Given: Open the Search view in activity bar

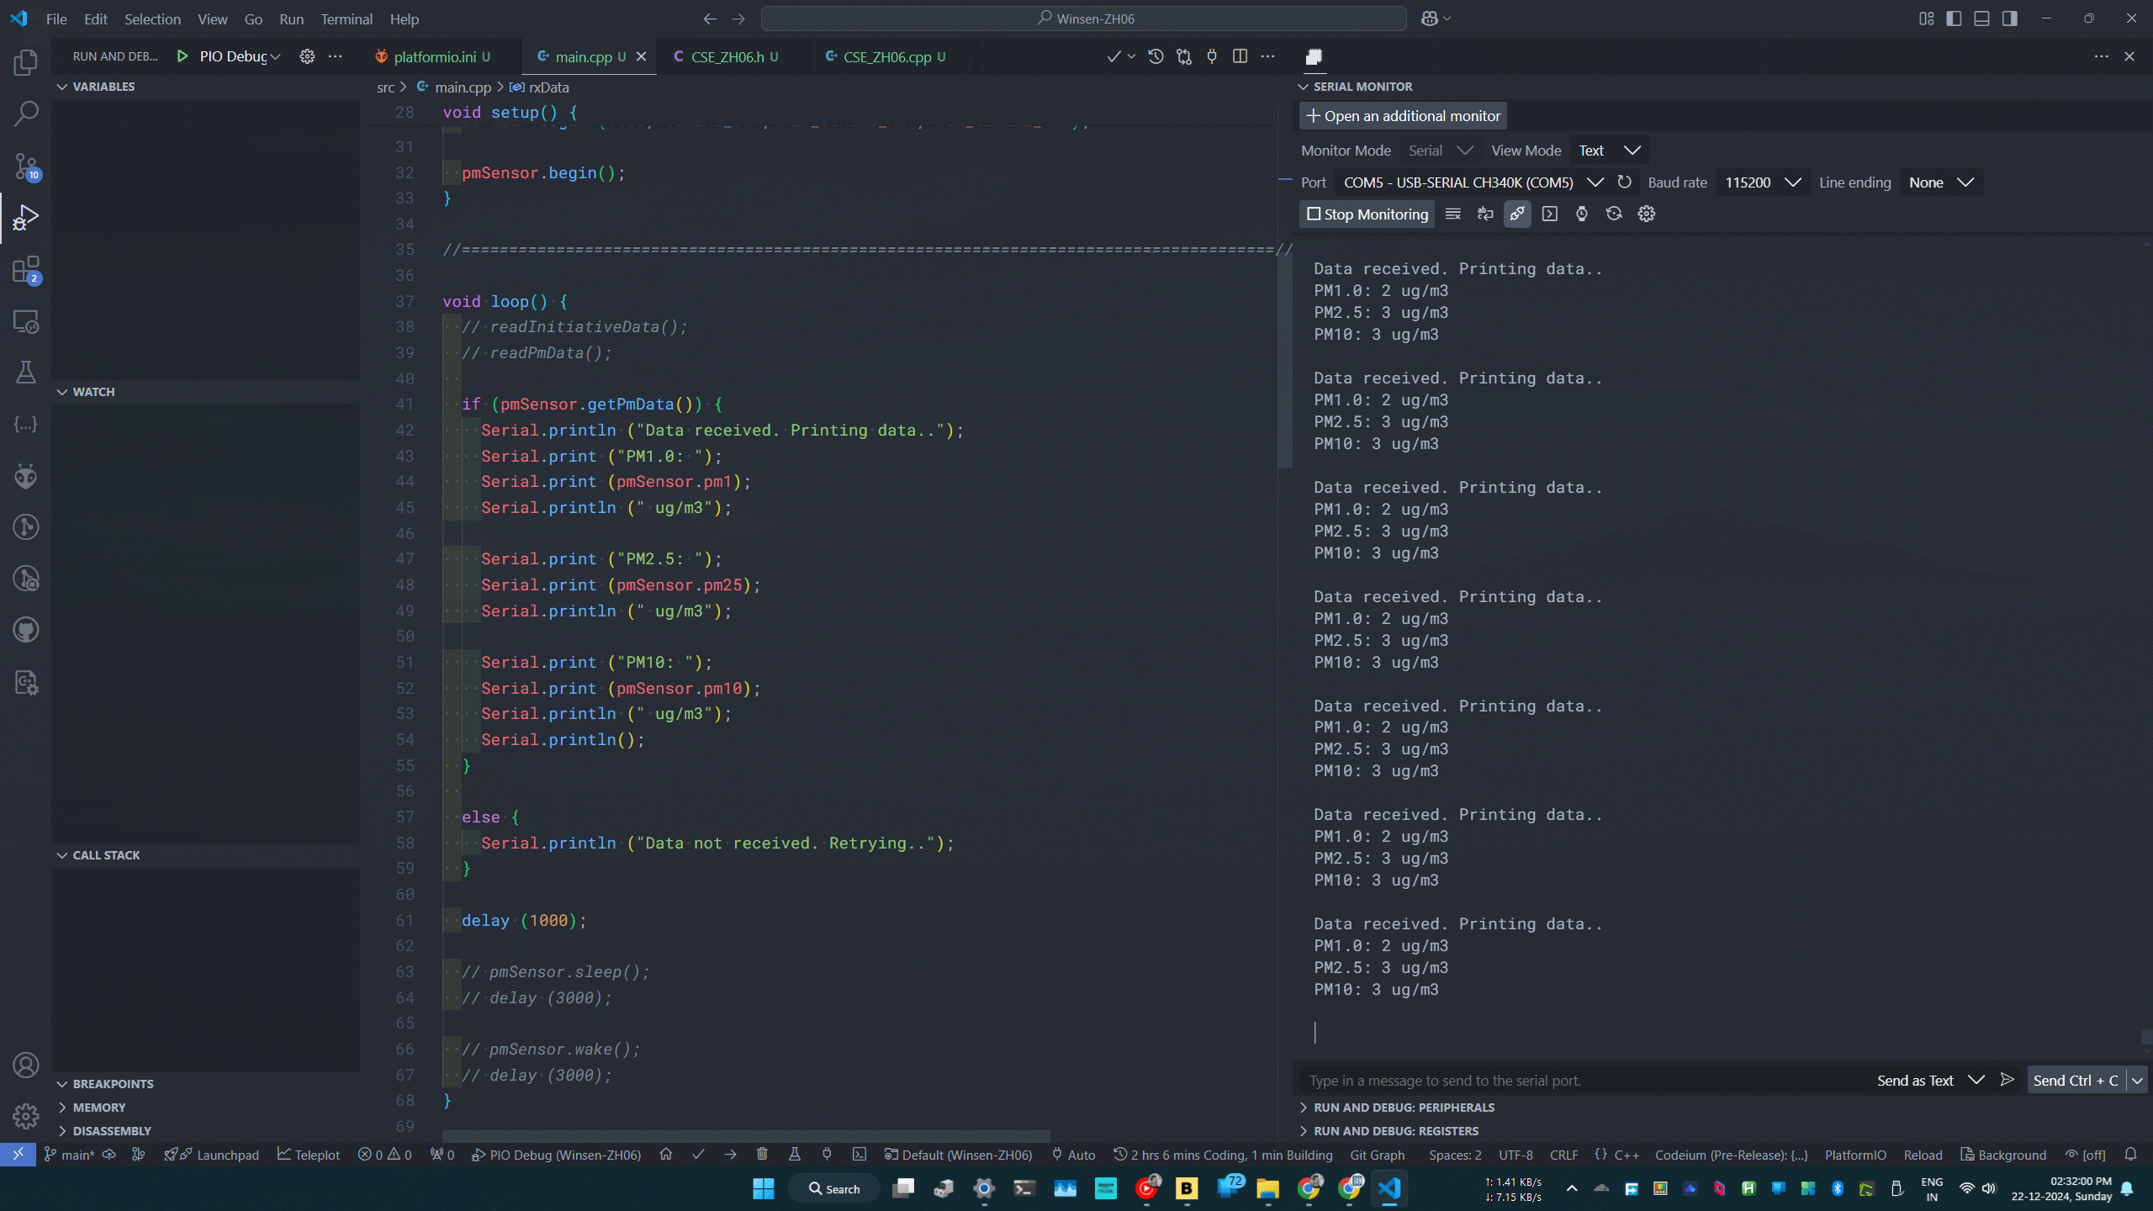Looking at the screenshot, I should [26, 113].
